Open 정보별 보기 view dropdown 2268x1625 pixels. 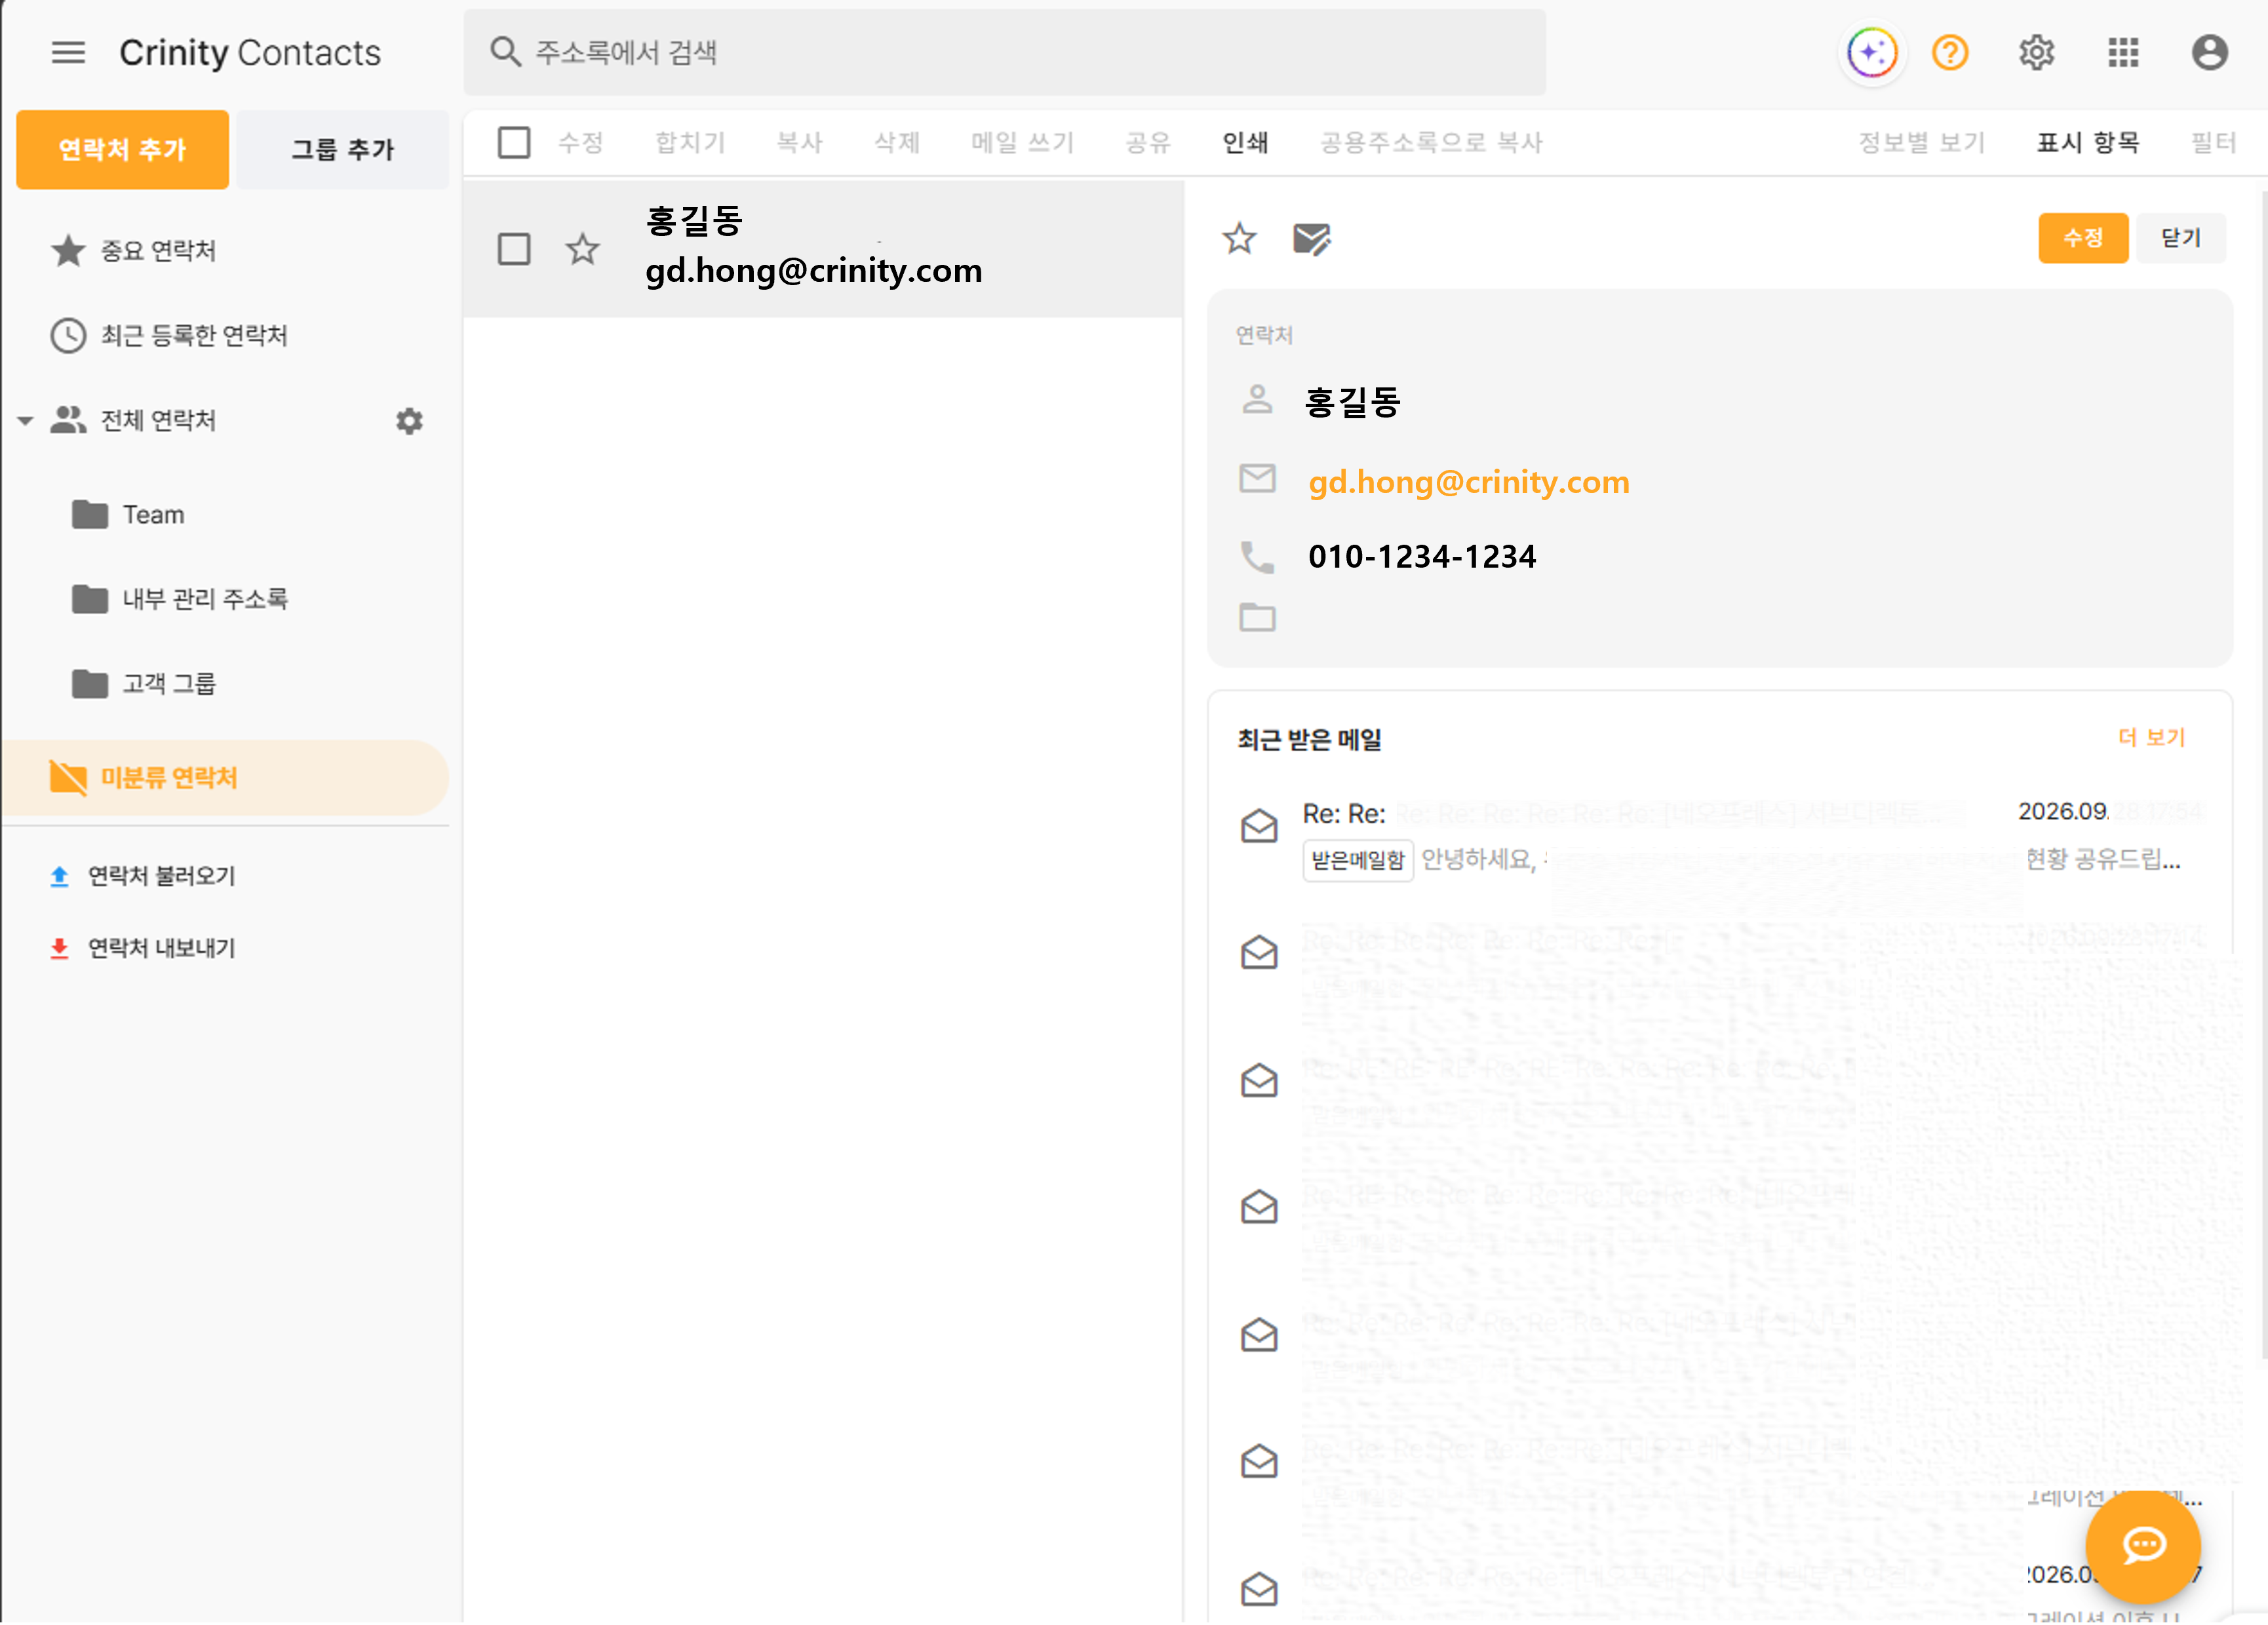[1921, 142]
